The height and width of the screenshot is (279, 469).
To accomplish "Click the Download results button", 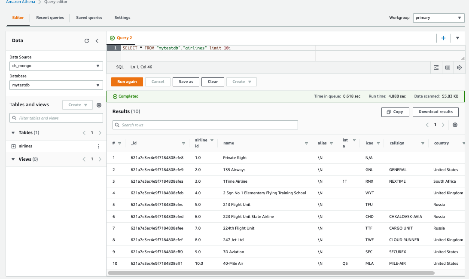I will pos(435,112).
